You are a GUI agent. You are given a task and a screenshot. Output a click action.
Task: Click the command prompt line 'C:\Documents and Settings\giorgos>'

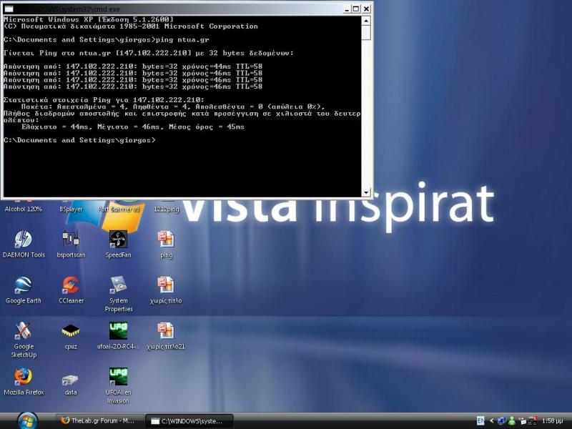79,140
